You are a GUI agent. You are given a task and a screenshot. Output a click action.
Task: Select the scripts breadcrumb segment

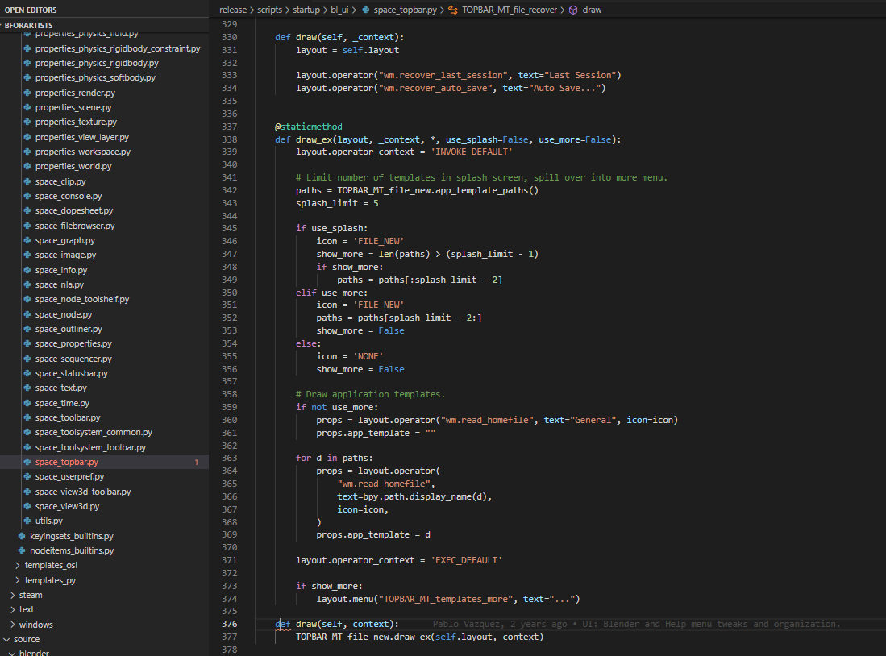(x=269, y=10)
